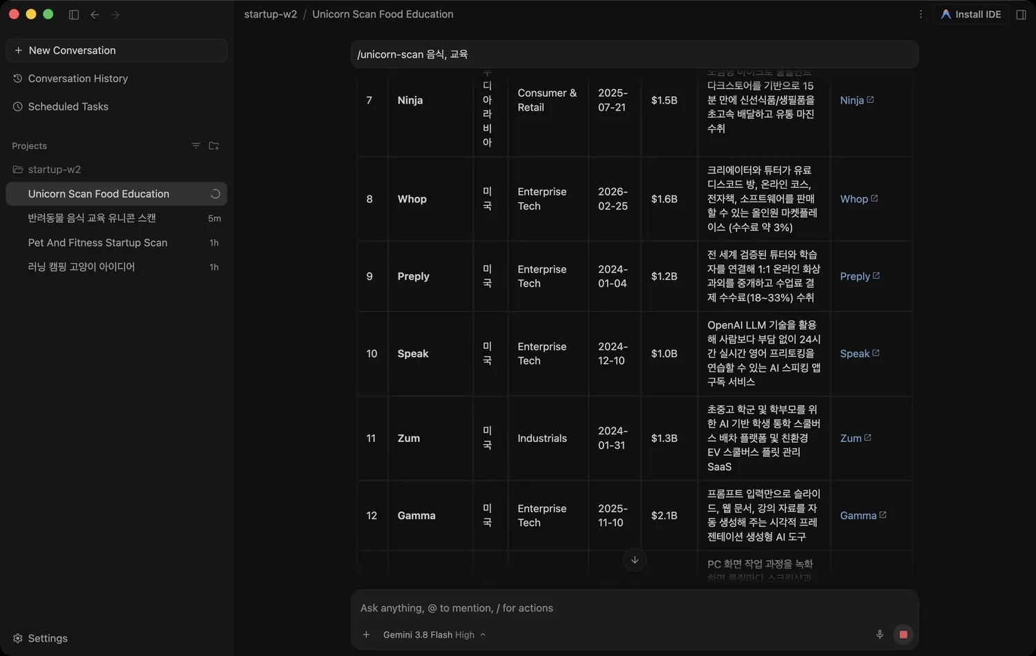Toggle the right side panel icon

click(1021, 15)
